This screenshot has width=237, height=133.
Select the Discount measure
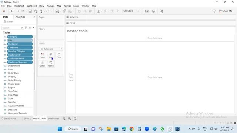click(x=12, y=110)
